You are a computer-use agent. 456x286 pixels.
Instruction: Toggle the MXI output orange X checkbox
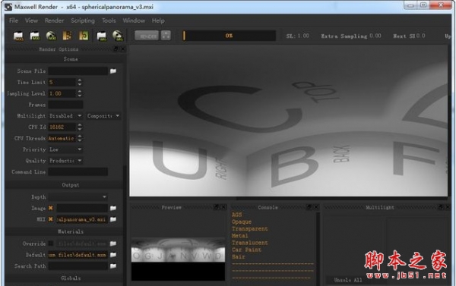[51, 219]
